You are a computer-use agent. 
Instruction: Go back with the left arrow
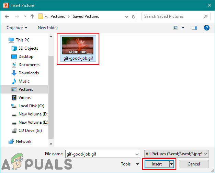tap(7, 16)
